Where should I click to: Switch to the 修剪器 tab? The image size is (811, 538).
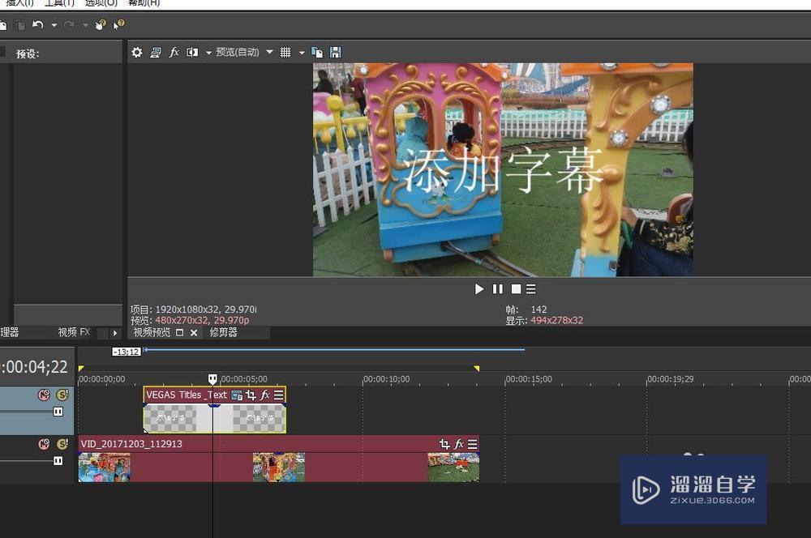point(224,332)
